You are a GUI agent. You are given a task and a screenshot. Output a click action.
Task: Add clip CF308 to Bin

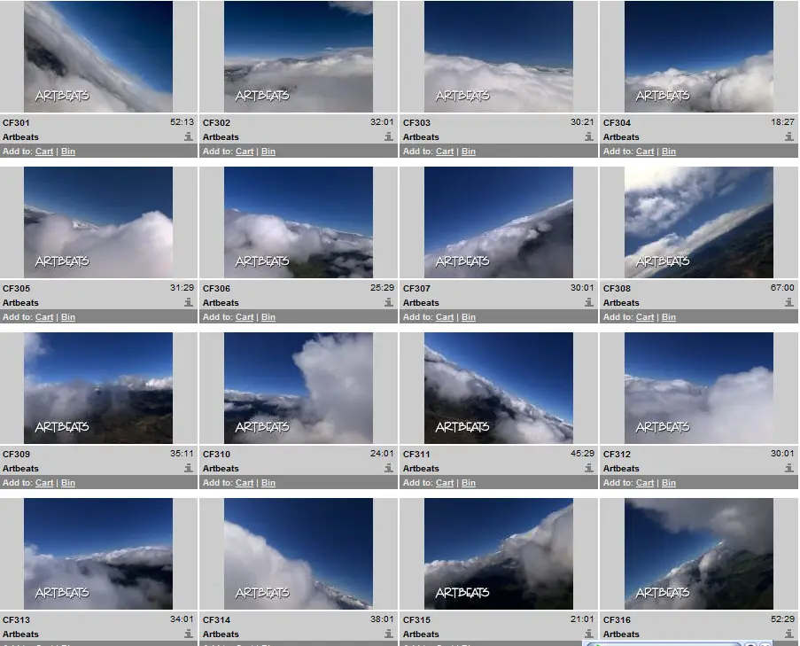669,317
